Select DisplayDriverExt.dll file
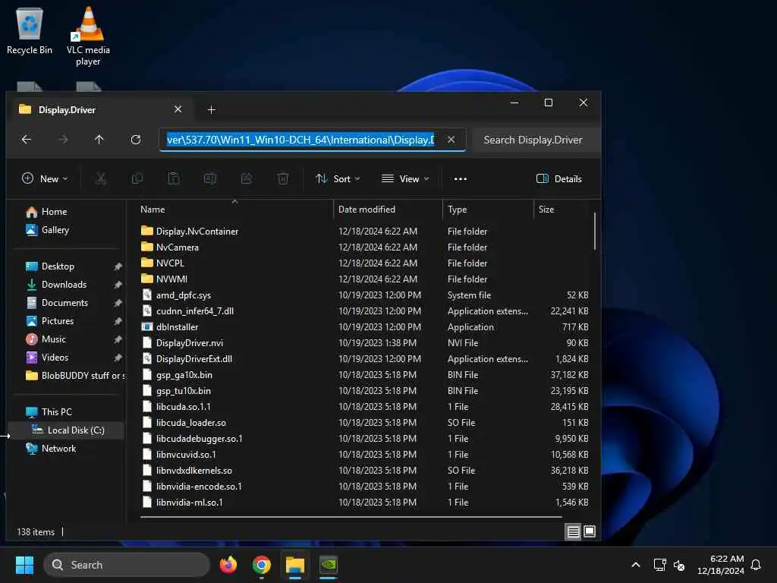 coord(193,359)
